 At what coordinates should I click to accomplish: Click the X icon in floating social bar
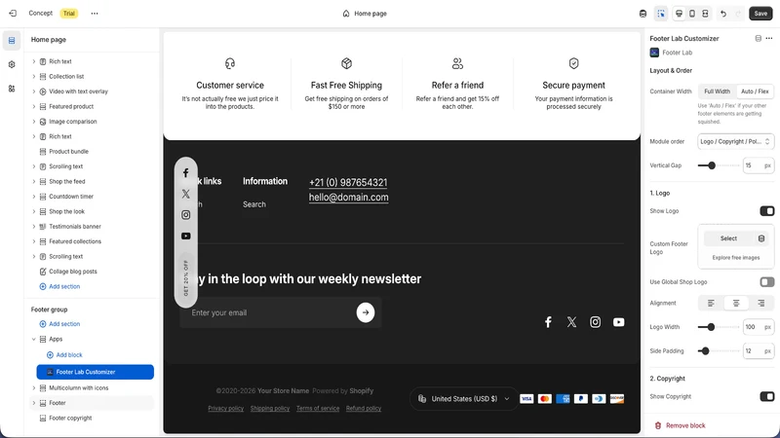(185, 194)
